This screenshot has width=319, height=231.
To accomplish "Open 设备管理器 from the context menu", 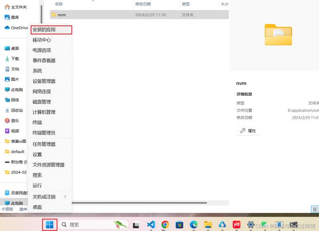I will pos(44,81).
